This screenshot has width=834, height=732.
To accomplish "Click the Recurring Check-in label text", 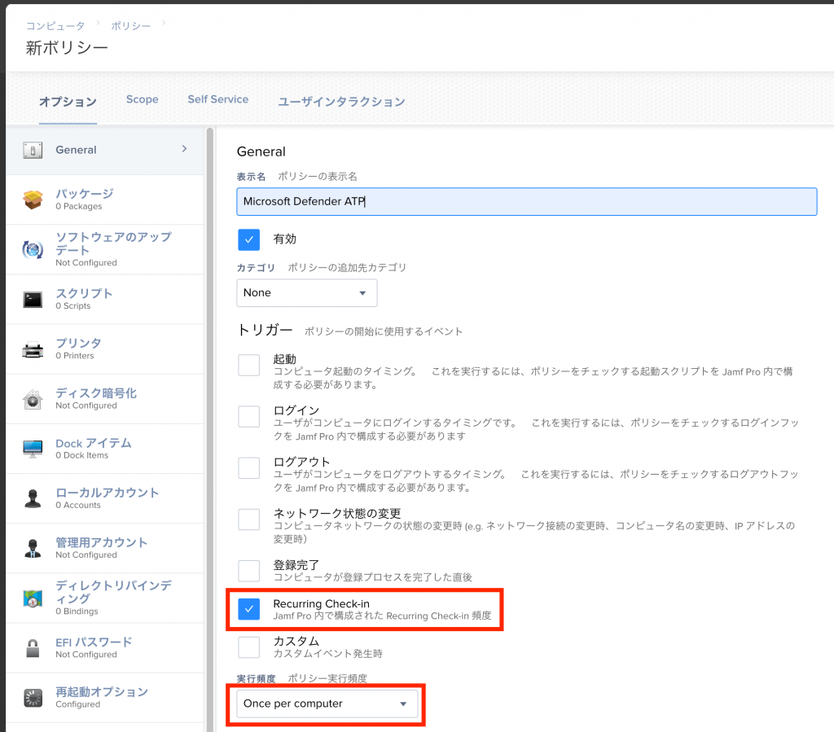I will point(321,604).
